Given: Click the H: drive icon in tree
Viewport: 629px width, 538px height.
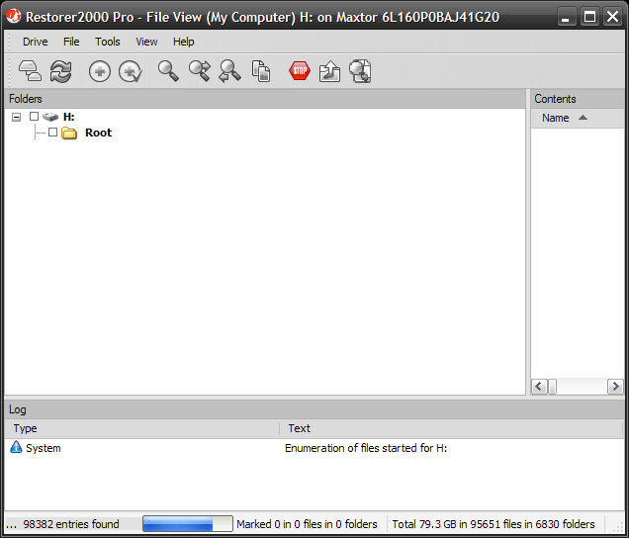Looking at the screenshot, I should pyautogui.click(x=50, y=117).
